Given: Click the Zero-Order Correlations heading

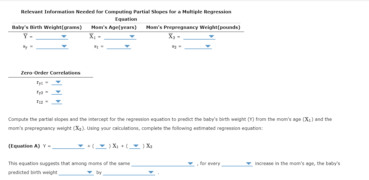Looking at the screenshot, I should tap(50, 73).
